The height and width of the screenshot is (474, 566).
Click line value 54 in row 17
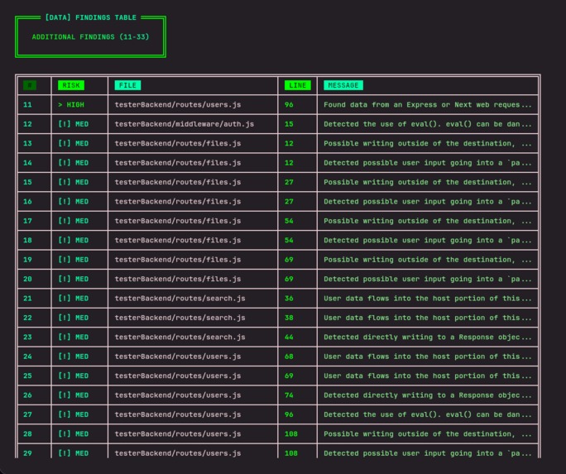(289, 221)
